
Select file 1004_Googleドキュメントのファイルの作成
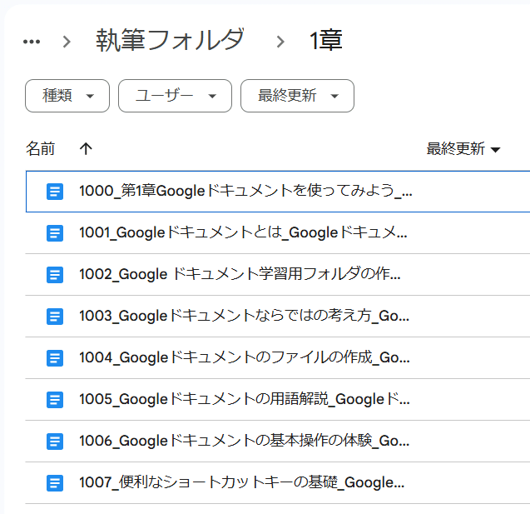tap(278, 357)
